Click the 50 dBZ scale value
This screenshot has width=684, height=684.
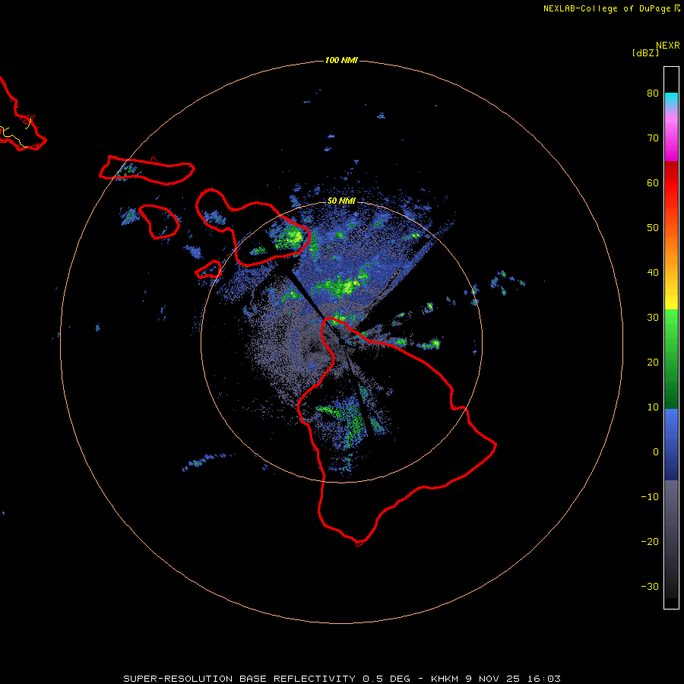click(653, 228)
